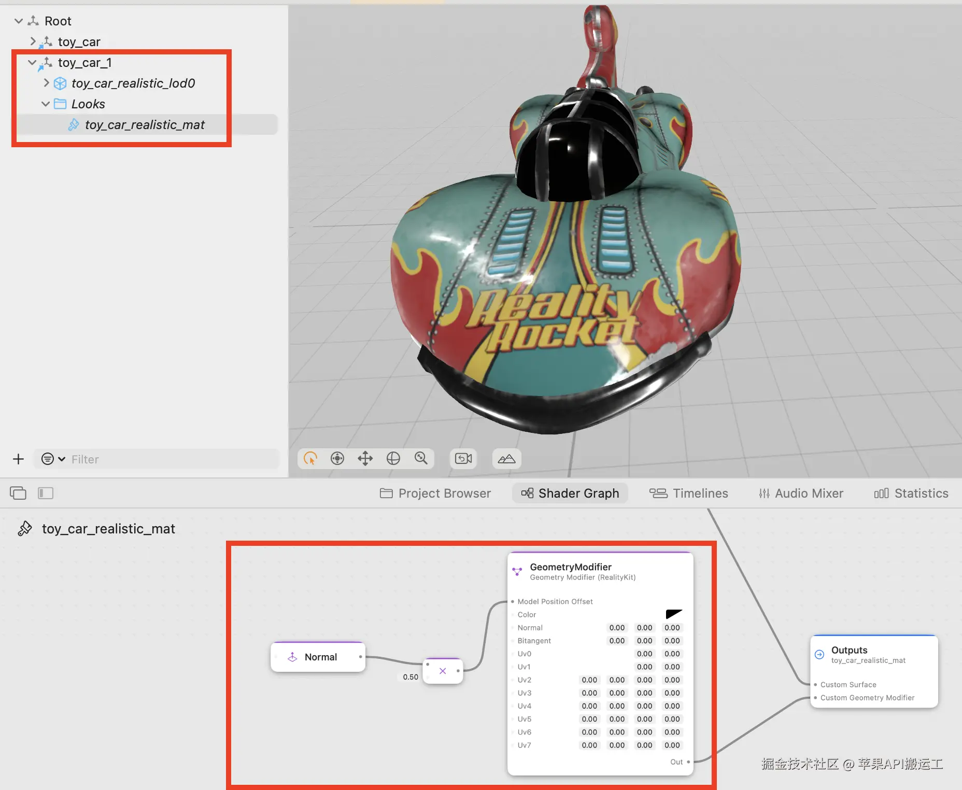Click the multiply node 0.50 value
Viewport: 962px width, 790px height.
[x=411, y=677]
